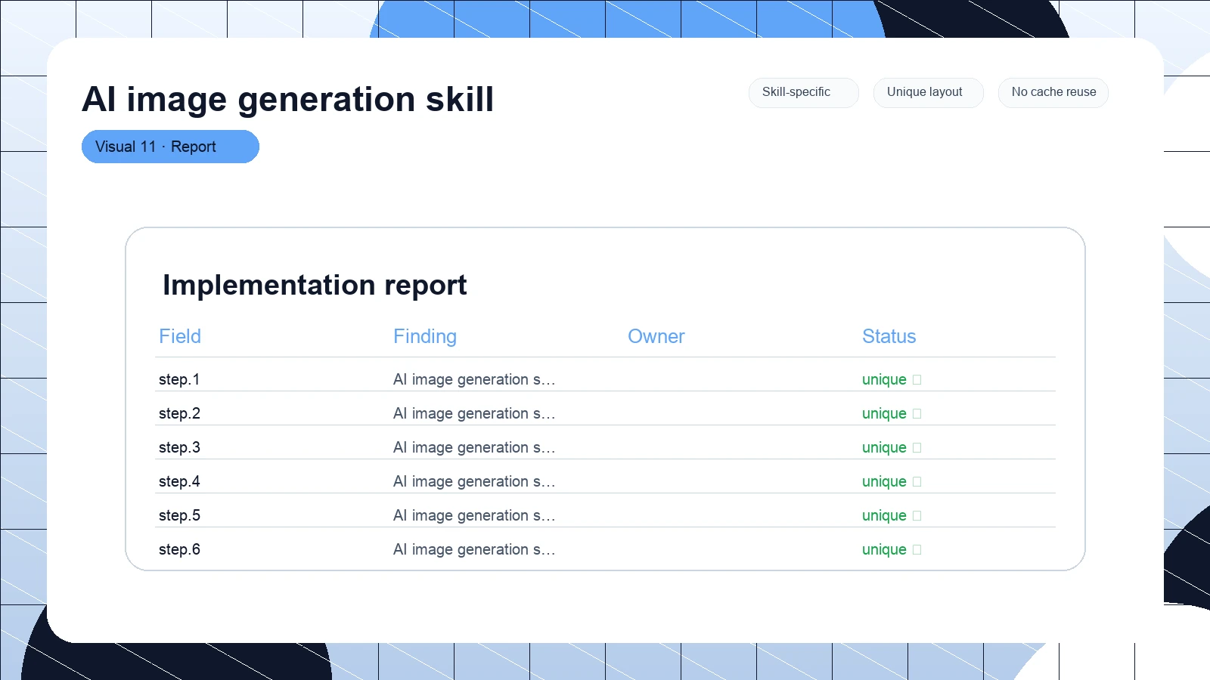Sort by the Field column header
The image size is (1210, 680).
[180, 336]
